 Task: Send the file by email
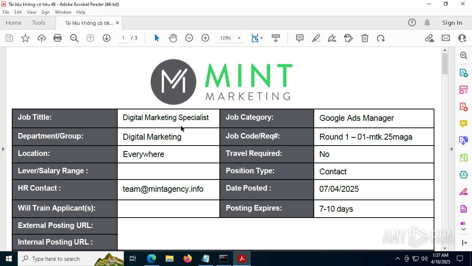[446, 38]
